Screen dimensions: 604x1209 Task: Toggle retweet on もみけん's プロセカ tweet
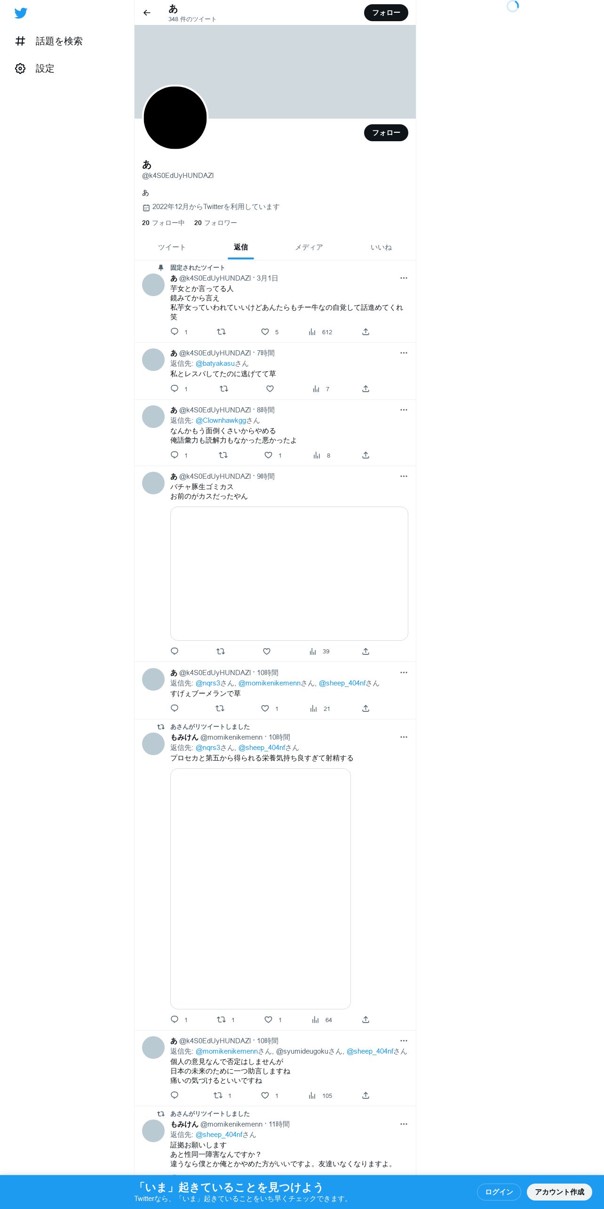coord(221,1020)
